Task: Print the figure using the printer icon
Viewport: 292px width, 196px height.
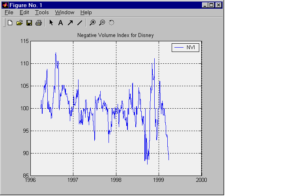Action: tap(39, 23)
